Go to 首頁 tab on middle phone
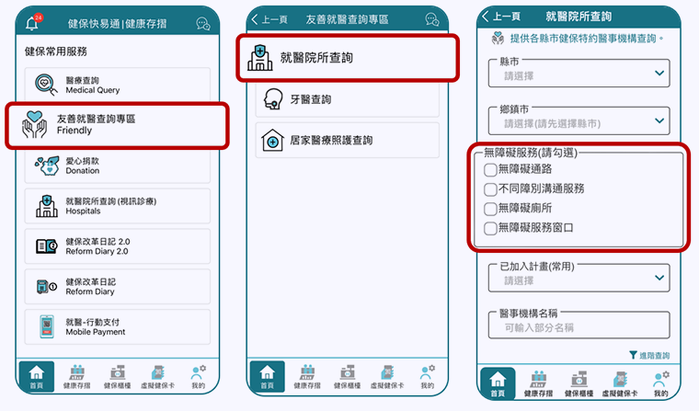Viewport: 699px width, 411px height. [267, 377]
